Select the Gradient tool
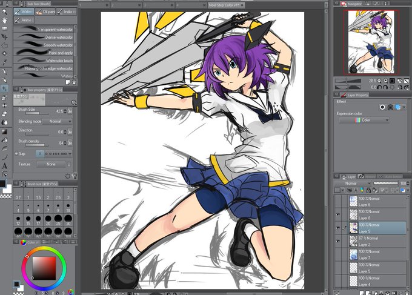Viewport: 412px width, 295px height. pyautogui.click(x=4, y=131)
